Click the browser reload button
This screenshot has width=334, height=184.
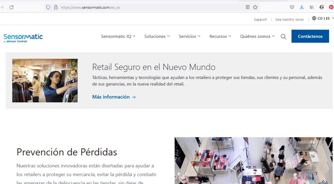pos(11,7)
